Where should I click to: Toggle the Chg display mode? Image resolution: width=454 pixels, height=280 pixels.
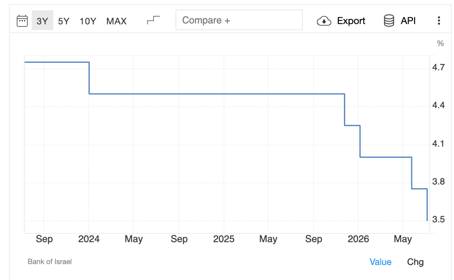(x=415, y=262)
